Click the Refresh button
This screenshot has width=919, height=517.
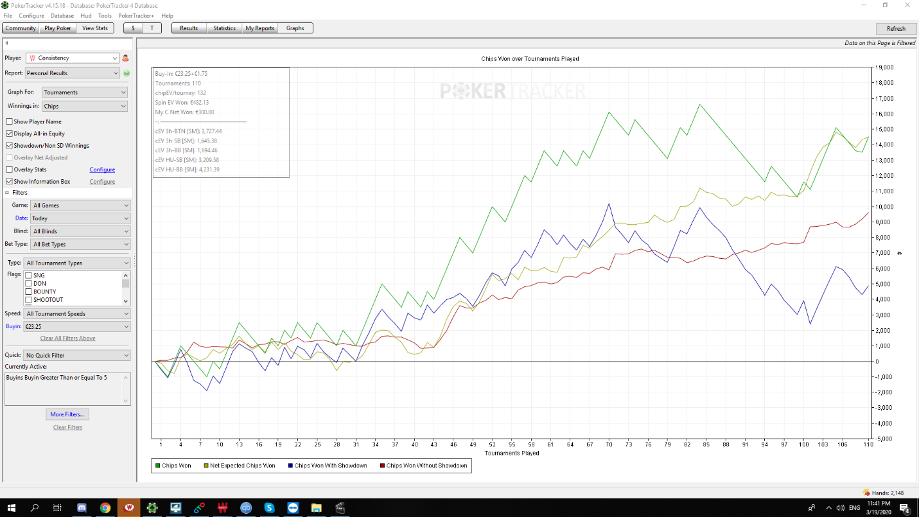pos(895,28)
